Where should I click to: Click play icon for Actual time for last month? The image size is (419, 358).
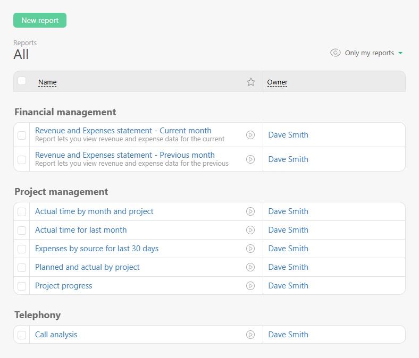tap(250, 230)
